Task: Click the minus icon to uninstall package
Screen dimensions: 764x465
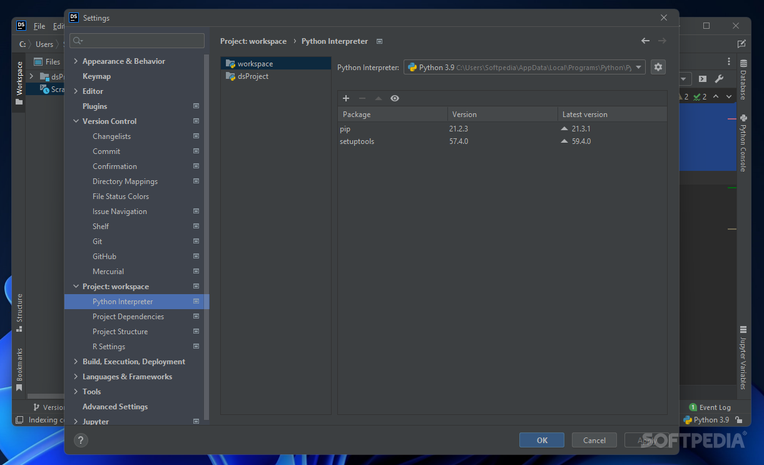Action: [x=362, y=98]
